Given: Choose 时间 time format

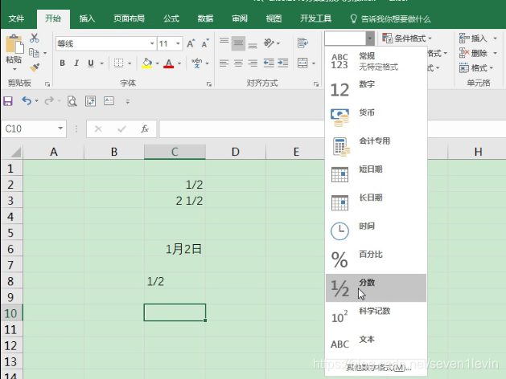Looking at the screenshot, I should tap(376, 231).
